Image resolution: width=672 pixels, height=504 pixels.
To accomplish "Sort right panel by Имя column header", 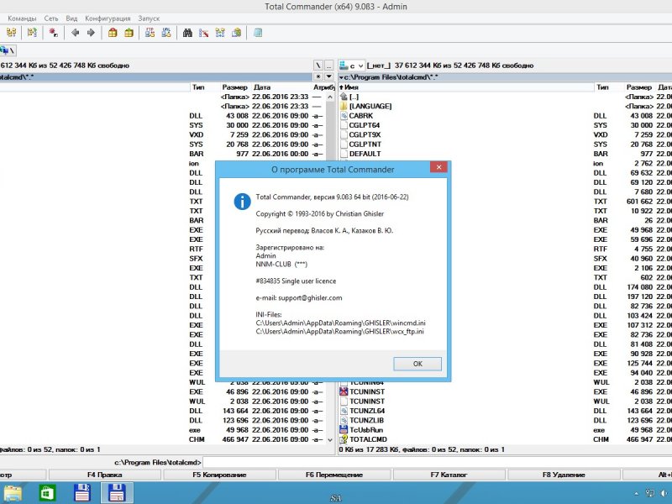I will (x=466, y=87).
